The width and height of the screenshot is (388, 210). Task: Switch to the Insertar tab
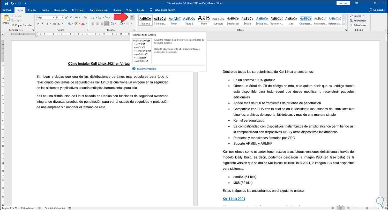coord(32,10)
